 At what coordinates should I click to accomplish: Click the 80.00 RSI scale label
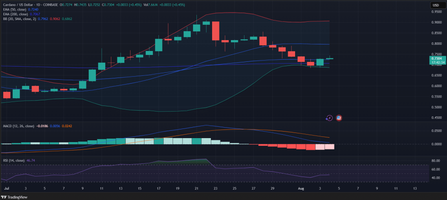click(x=437, y=161)
